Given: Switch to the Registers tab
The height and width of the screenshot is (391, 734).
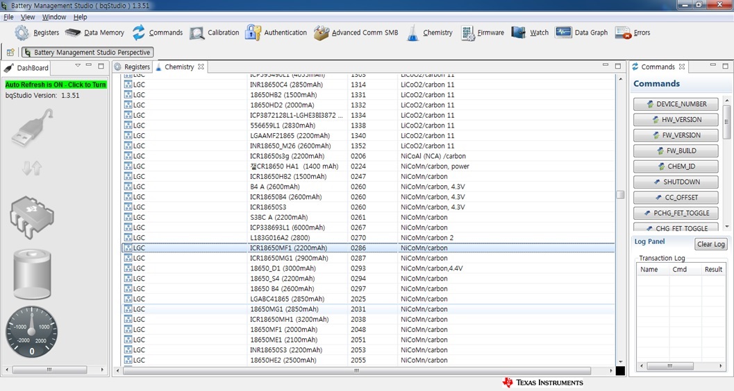Looking at the screenshot, I should [x=132, y=67].
